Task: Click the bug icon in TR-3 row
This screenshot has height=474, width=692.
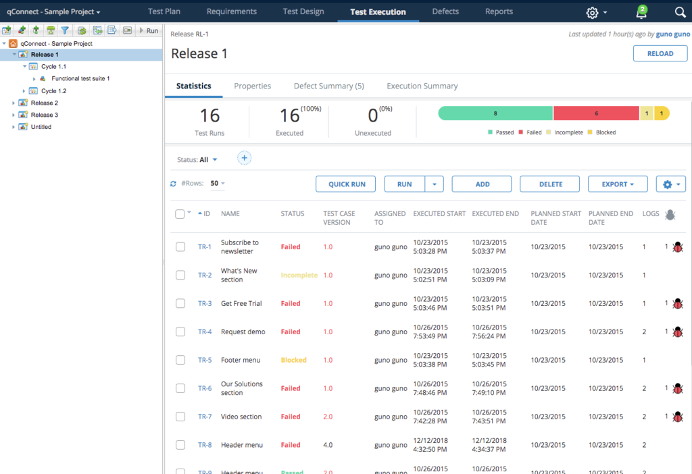Action: (x=678, y=304)
